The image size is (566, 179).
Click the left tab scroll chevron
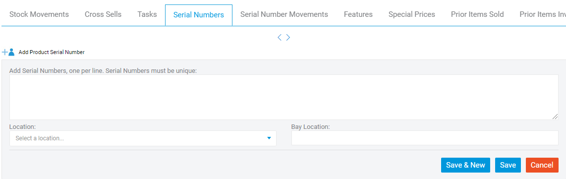(x=280, y=37)
